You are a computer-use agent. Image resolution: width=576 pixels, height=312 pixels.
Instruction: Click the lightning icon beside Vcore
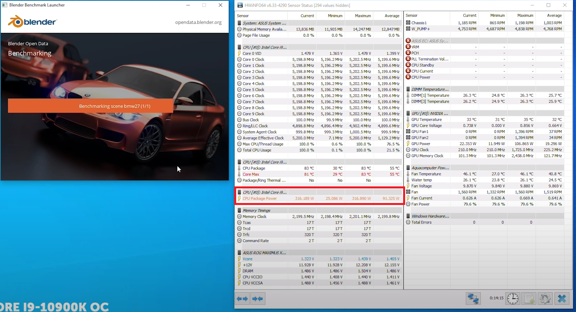[239, 259]
